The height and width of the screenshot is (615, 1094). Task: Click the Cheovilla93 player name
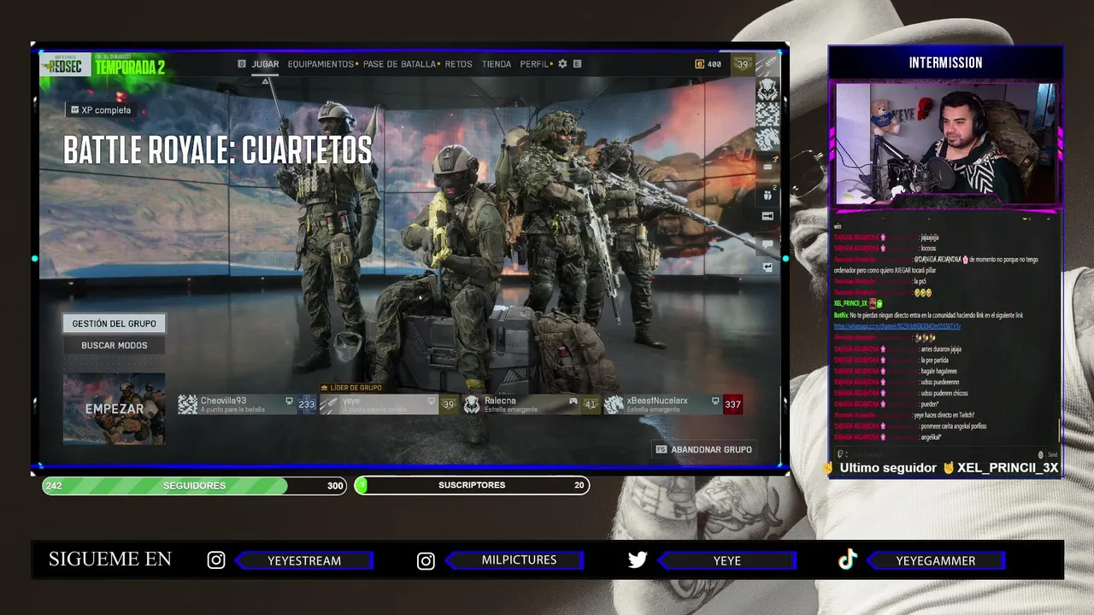223,401
